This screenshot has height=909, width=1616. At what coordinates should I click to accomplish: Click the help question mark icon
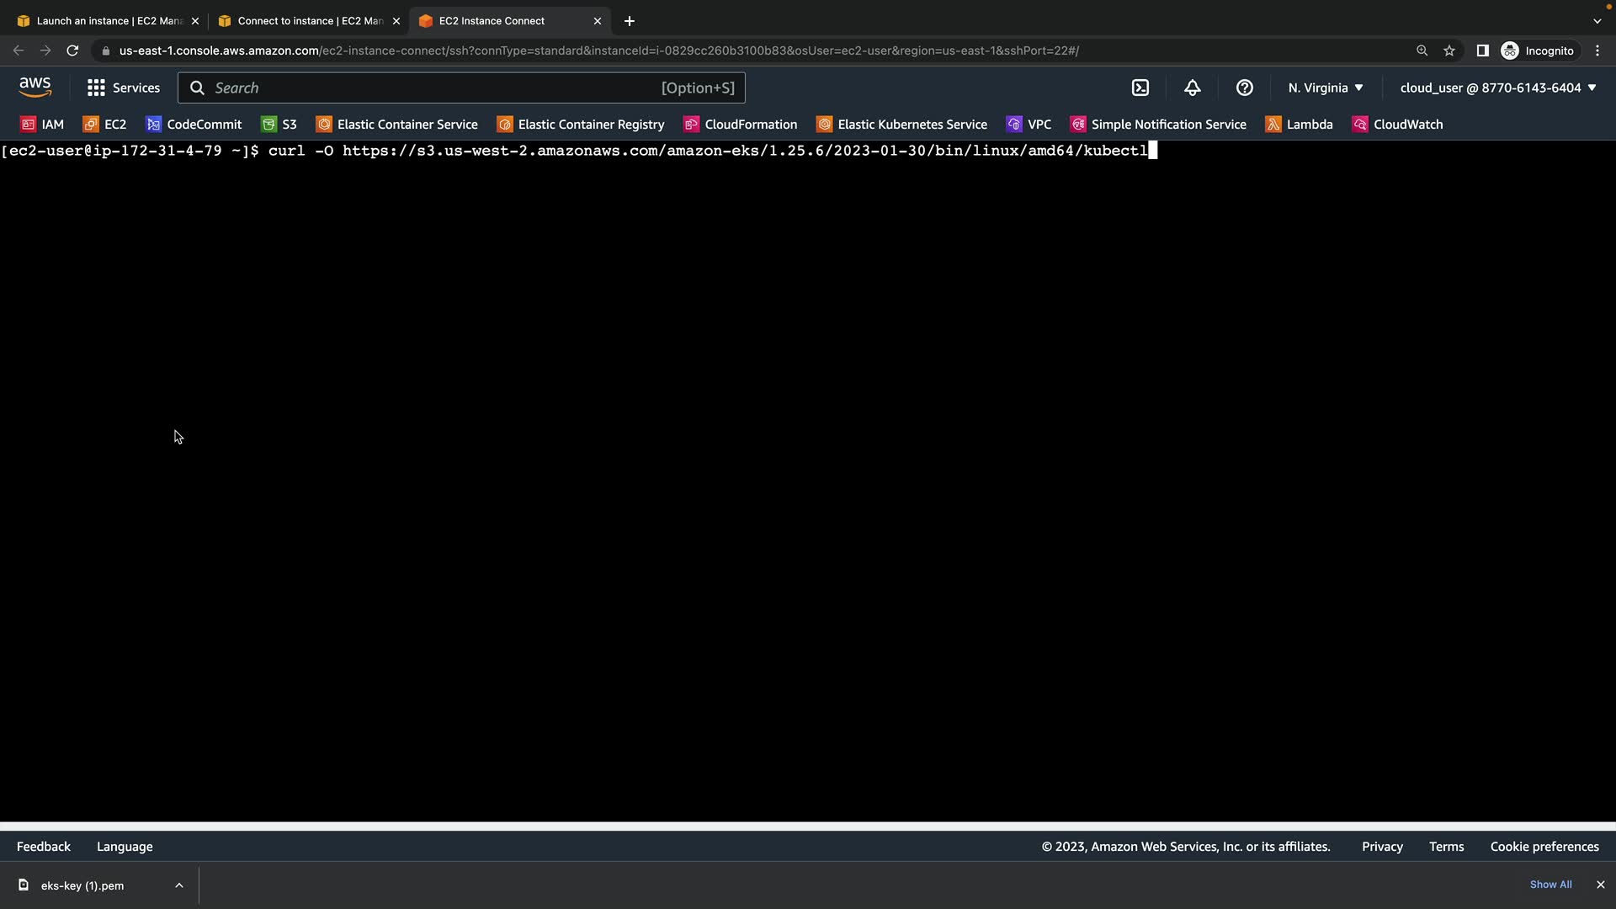(1244, 88)
